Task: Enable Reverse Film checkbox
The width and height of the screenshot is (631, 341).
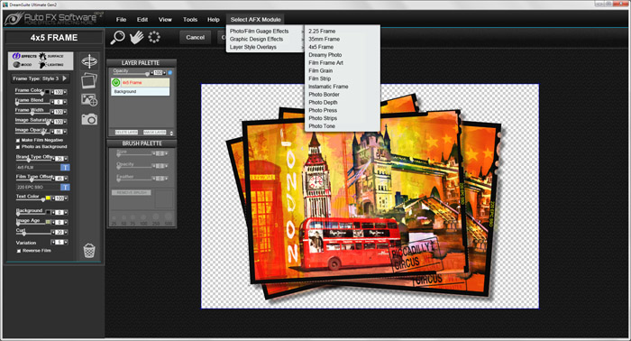Action: click(19, 251)
